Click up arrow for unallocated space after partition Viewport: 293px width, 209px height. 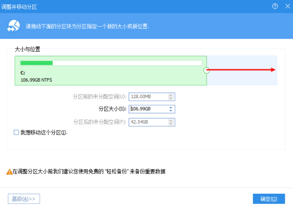tap(171, 121)
